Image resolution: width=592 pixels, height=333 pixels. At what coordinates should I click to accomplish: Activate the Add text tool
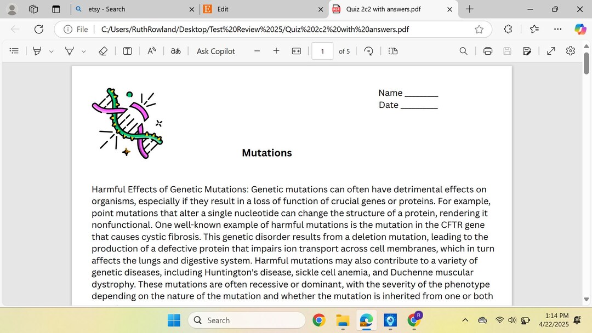(127, 51)
